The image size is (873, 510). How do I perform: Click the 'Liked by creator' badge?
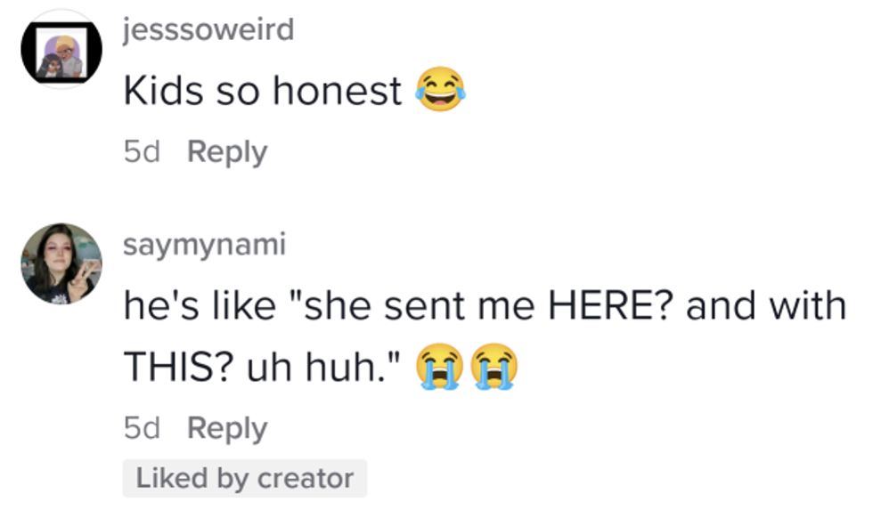point(244,479)
